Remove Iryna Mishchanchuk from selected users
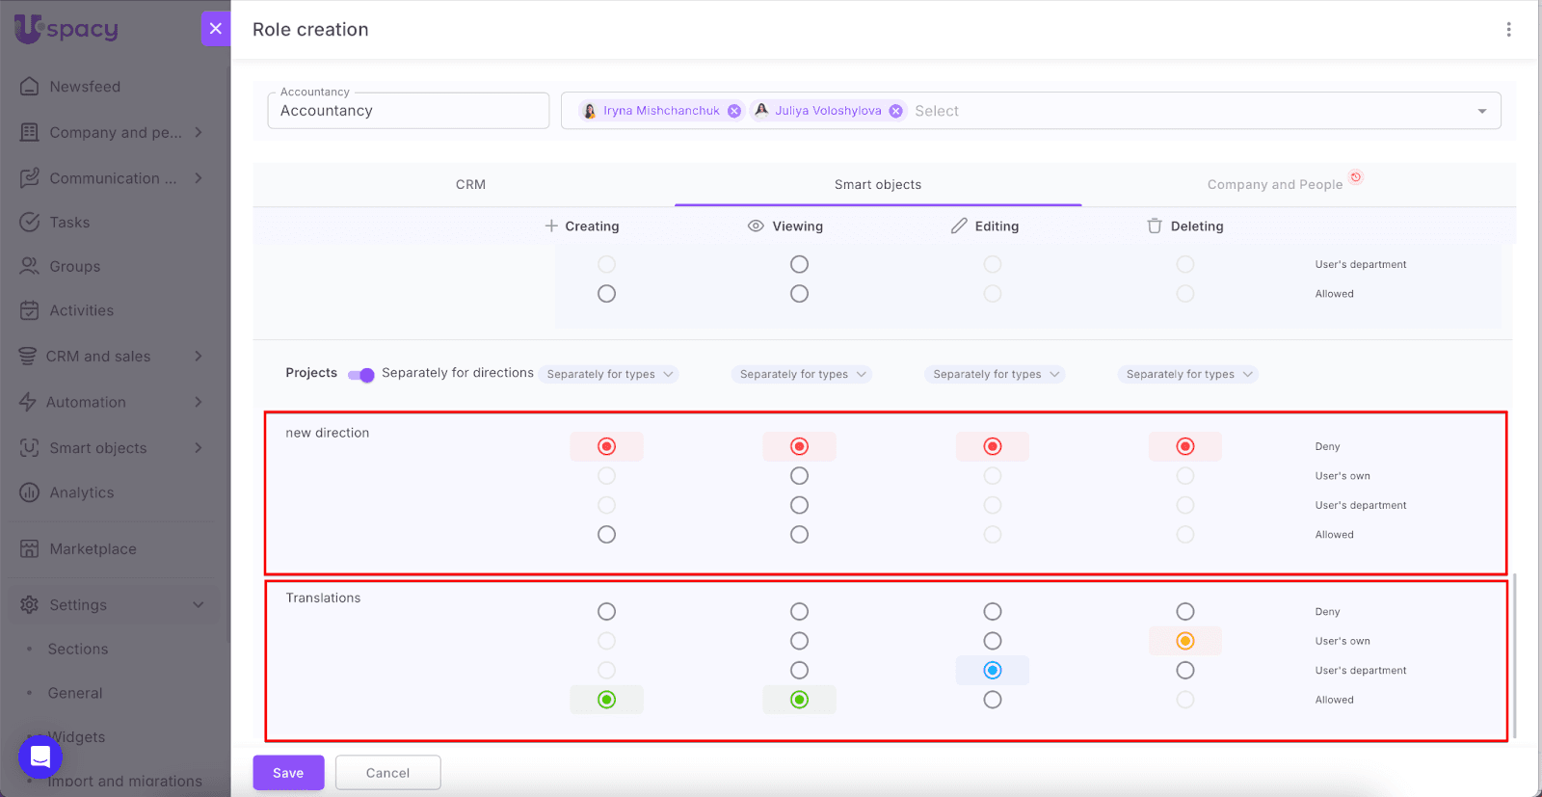Viewport: 1542px width, 797px height. pyautogui.click(x=734, y=111)
